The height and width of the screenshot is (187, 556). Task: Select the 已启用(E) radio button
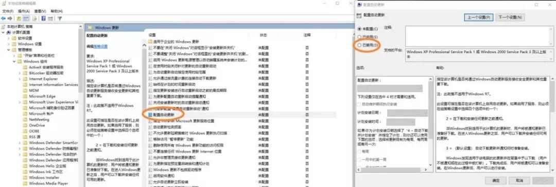359,37
